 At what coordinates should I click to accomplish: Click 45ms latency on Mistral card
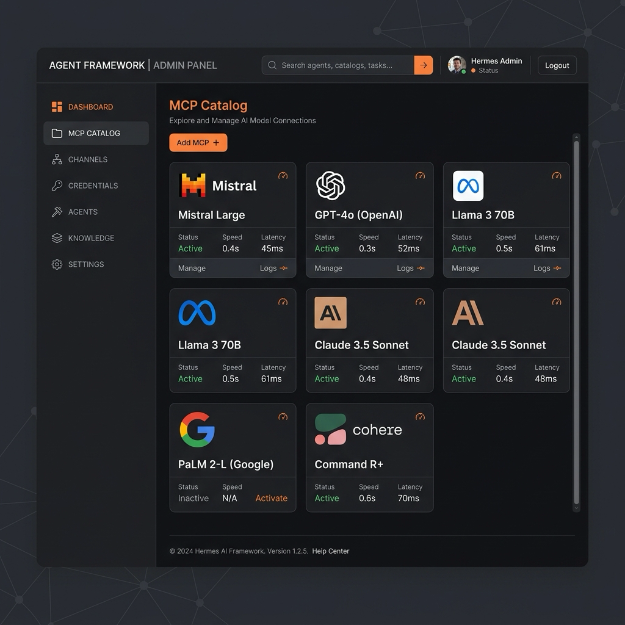click(x=272, y=248)
